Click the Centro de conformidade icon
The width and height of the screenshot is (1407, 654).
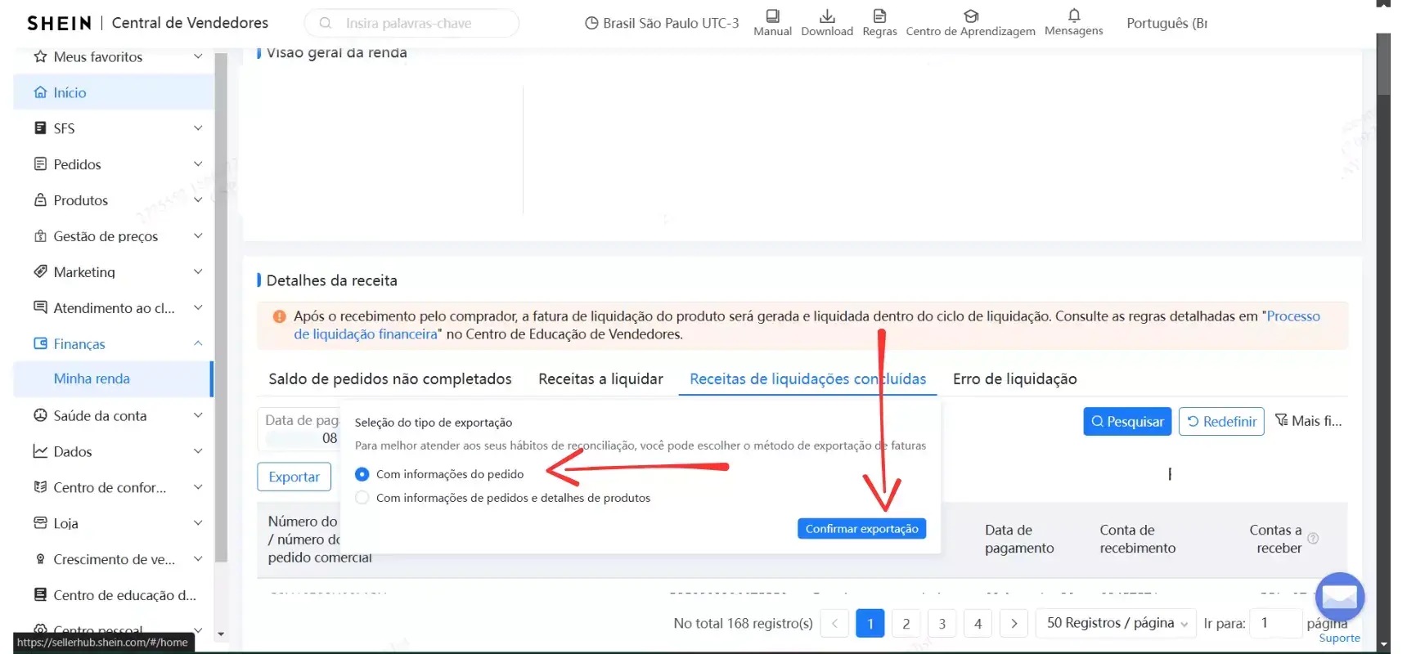pyautogui.click(x=40, y=487)
